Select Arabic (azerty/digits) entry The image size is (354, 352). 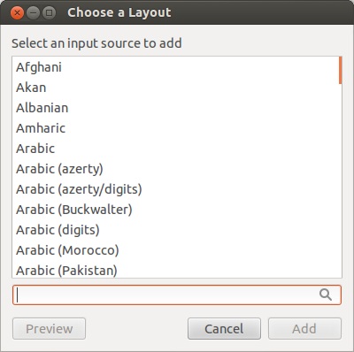tap(176, 189)
